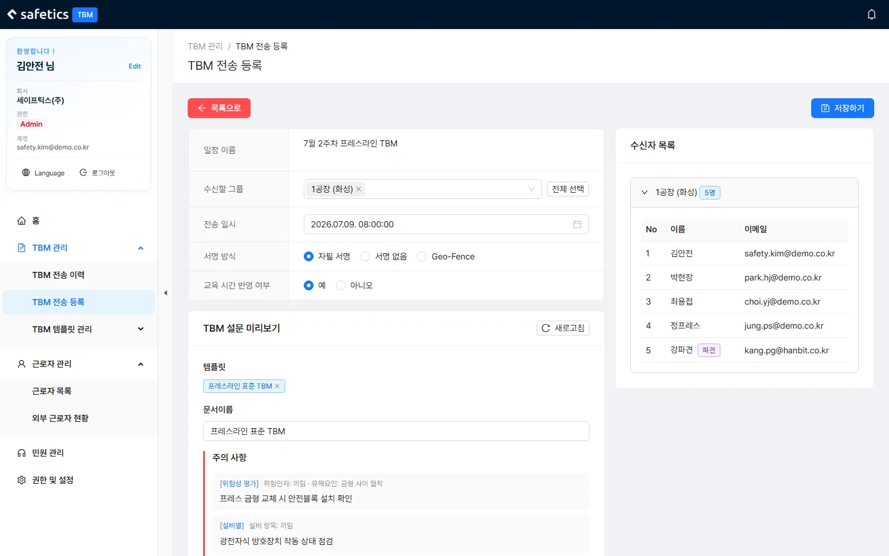The width and height of the screenshot is (889, 556).
Task: Select 자필 서명 signature method
Action: 309,256
